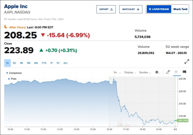
Task: Click the After Hours moon icon
Action: [x=6, y=27]
